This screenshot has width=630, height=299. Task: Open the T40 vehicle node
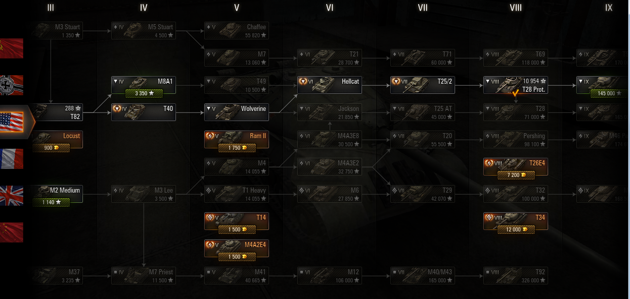pyautogui.click(x=144, y=112)
